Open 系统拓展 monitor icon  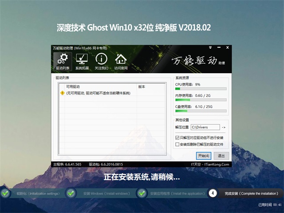pos(82,59)
